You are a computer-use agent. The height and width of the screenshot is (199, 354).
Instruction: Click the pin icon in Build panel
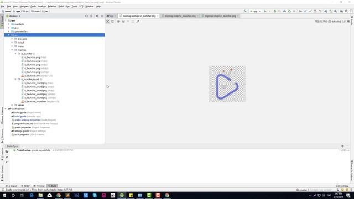tap(7, 157)
